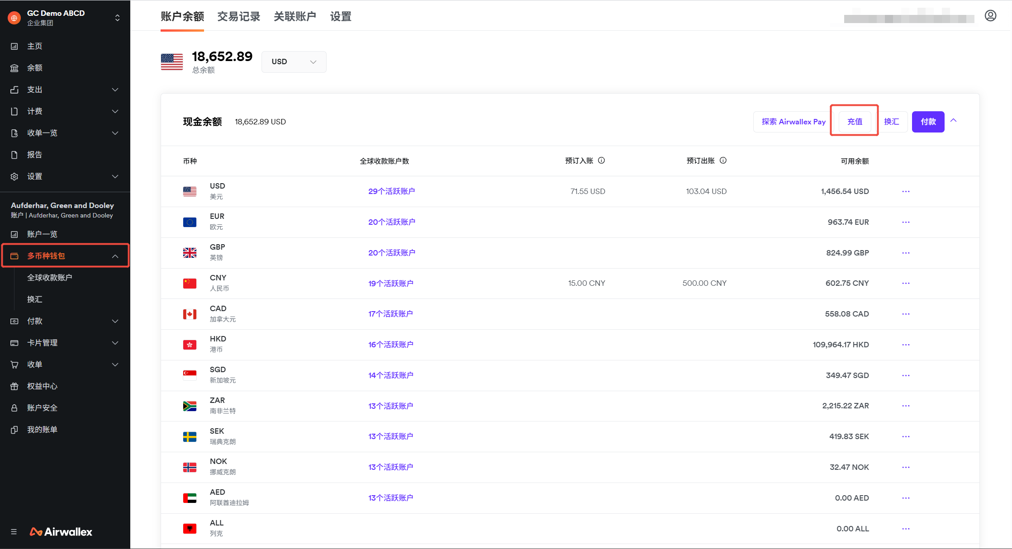Image resolution: width=1012 pixels, height=549 pixels.
Task: Click the 充值 button
Action: point(855,122)
